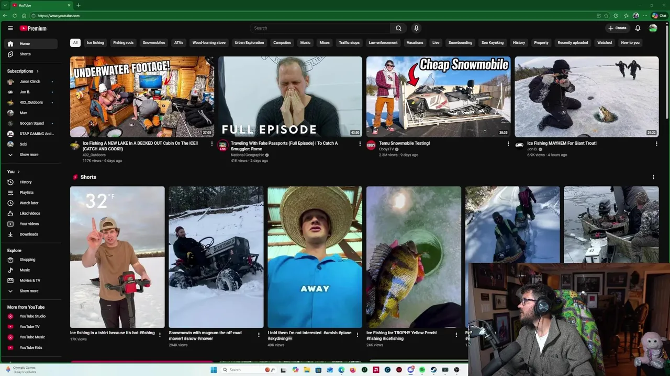
Task: Open the notifications bell
Action: pyautogui.click(x=638, y=28)
